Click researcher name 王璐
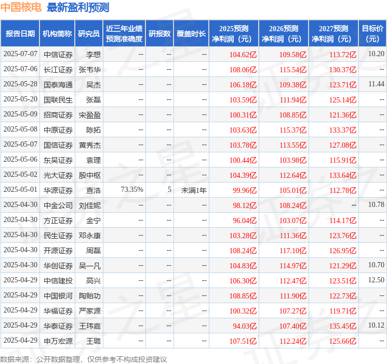387x364 pixels. coord(94,341)
